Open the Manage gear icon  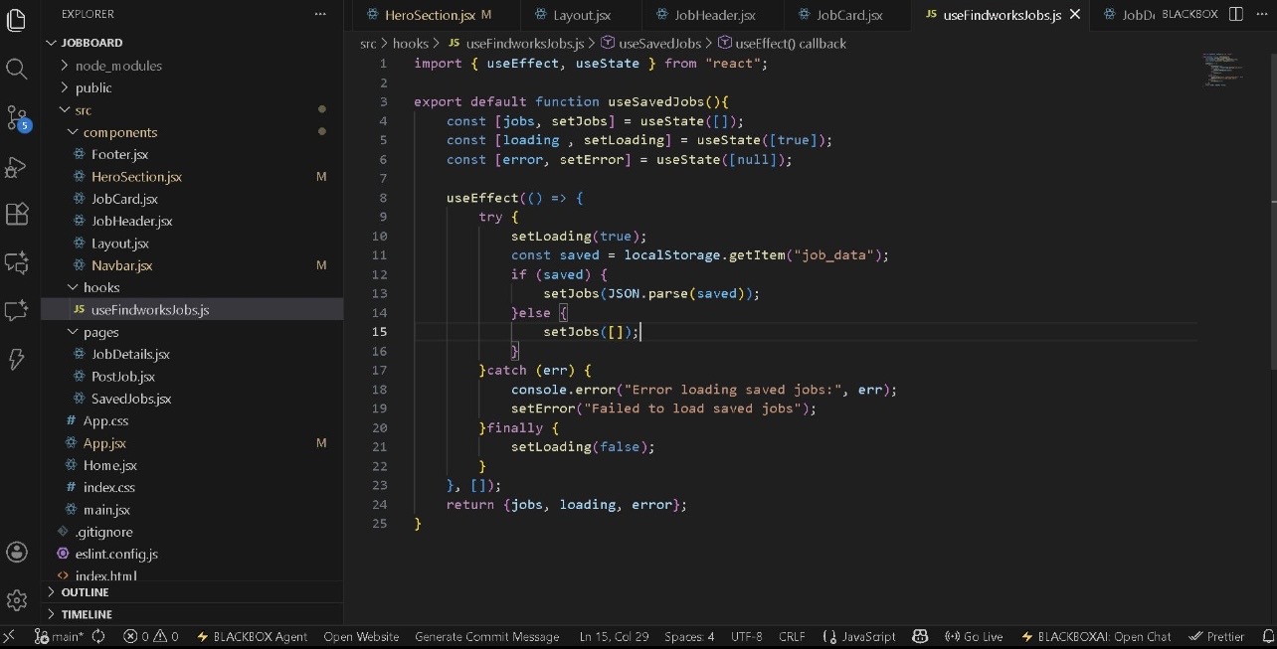coord(17,600)
